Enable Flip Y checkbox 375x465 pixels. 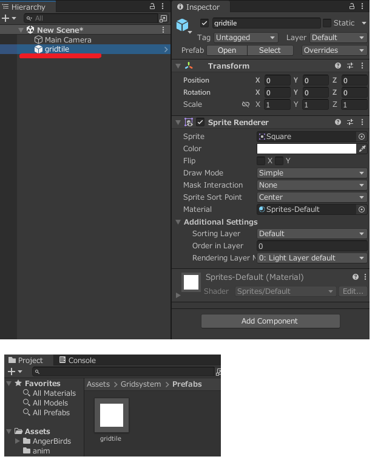pyautogui.click(x=279, y=161)
